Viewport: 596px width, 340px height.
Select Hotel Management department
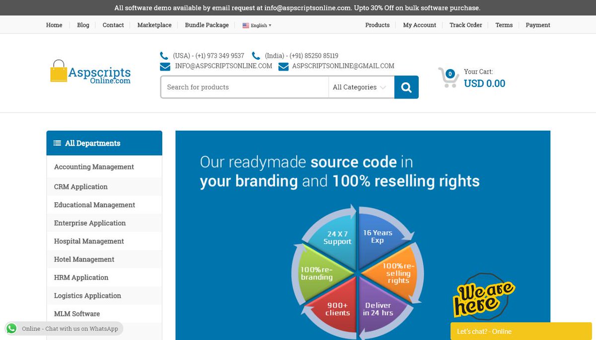pos(84,259)
